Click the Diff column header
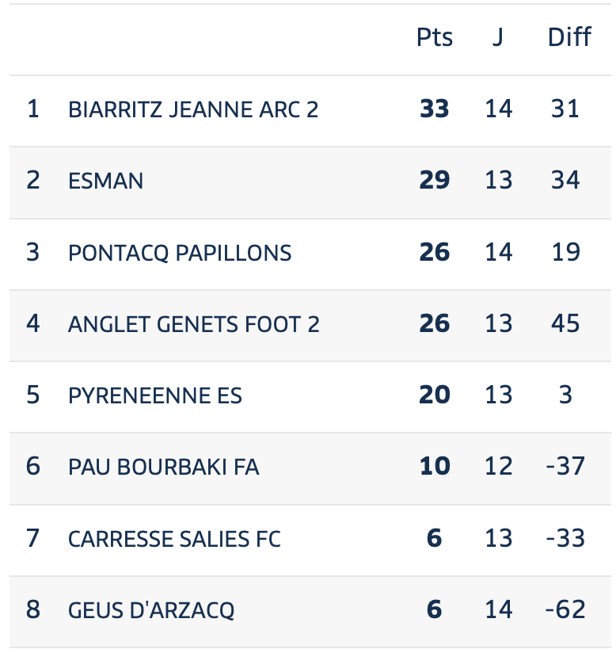 (x=569, y=37)
